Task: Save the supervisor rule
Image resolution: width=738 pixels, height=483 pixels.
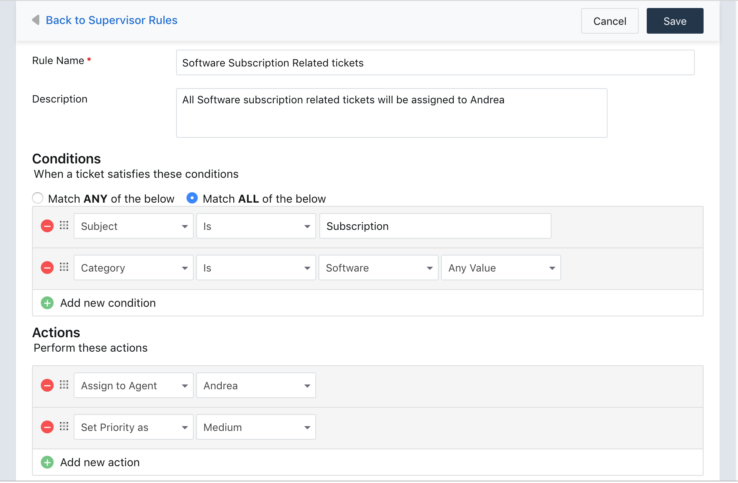Action: pyautogui.click(x=675, y=21)
